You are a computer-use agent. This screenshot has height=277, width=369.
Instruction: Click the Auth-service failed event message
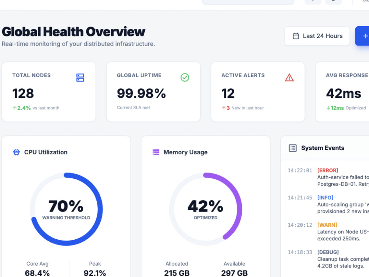coord(343,181)
